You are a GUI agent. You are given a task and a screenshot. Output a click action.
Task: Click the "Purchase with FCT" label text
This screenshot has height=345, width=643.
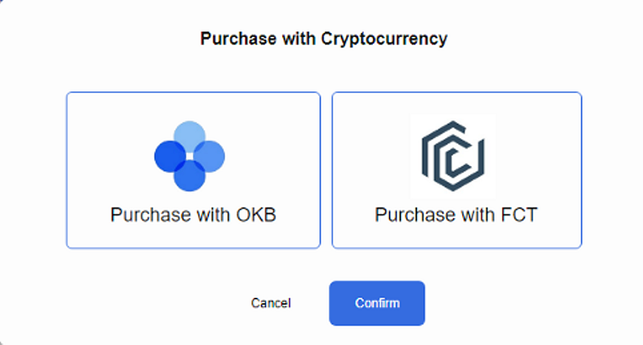point(456,215)
